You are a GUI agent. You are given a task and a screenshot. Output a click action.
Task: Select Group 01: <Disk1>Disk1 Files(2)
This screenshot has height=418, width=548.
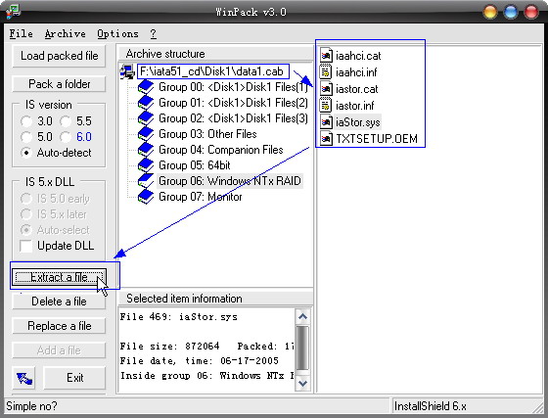click(x=233, y=103)
